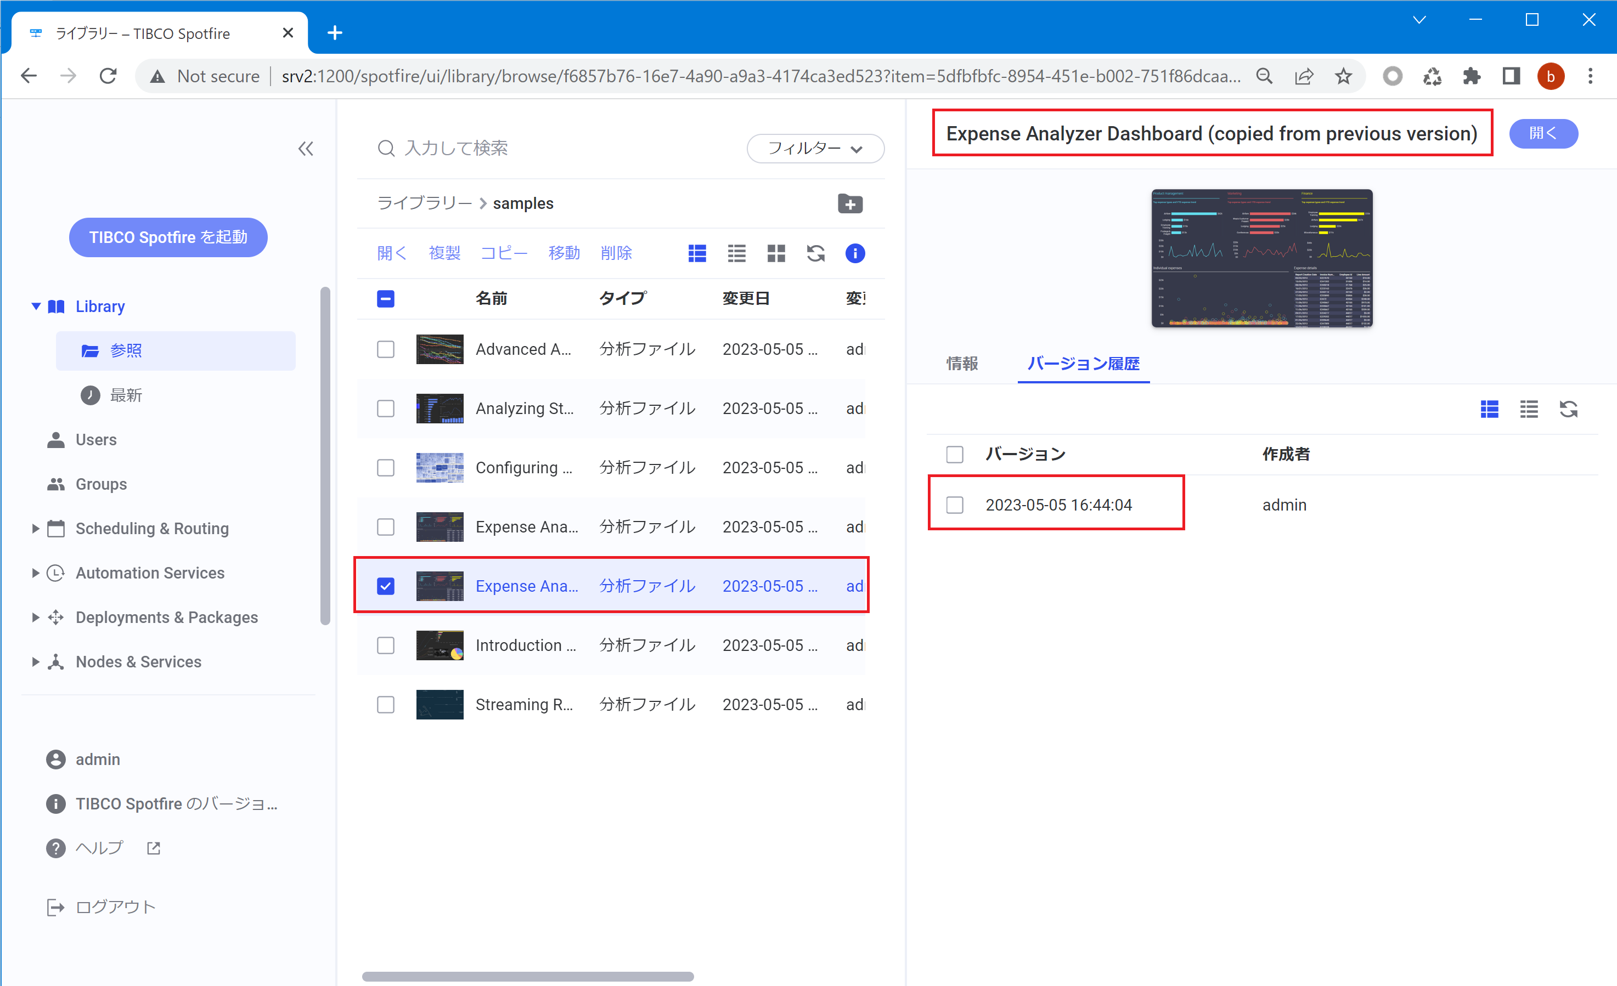Click the sidebar vertical scrollbar
Screen dimensions: 1617x986
pos(325,456)
